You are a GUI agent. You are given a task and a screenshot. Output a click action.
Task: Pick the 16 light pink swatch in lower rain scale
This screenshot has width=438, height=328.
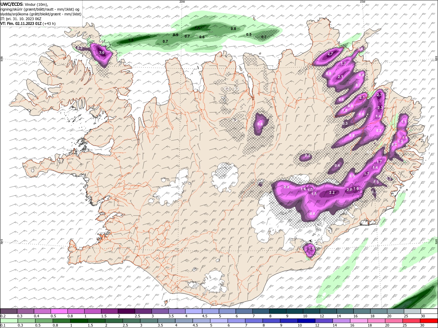[x=359, y=321]
